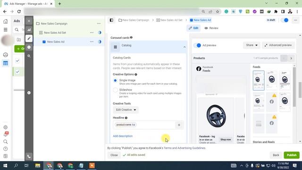Select the pencil edit icon in dark strip
Viewport: 302px width, 170px height.
[x=29, y=39]
